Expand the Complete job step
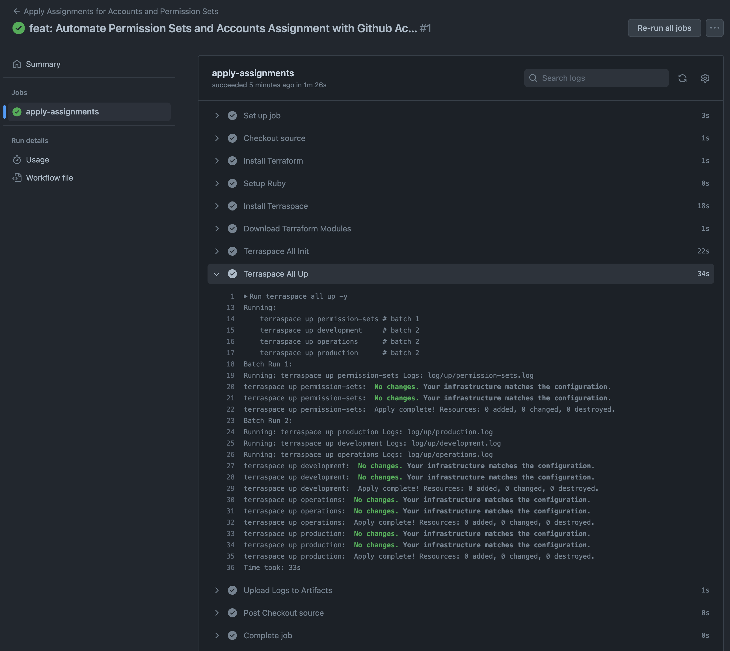The width and height of the screenshot is (730, 651). pyautogui.click(x=217, y=635)
